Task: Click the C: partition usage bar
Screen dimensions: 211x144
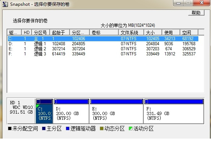Action: coord(44,101)
